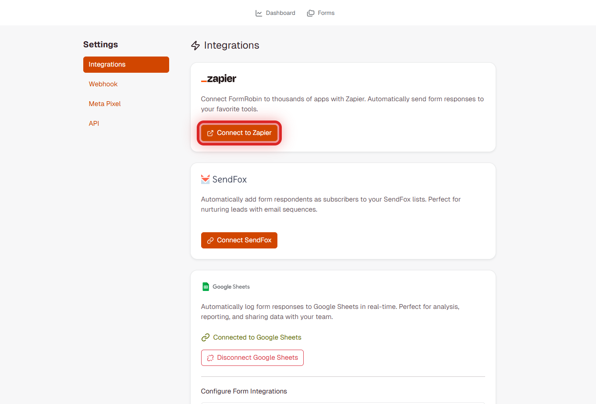Screen dimensions: 596x404
Task: Open the Webhook settings page
Action: 103,84
